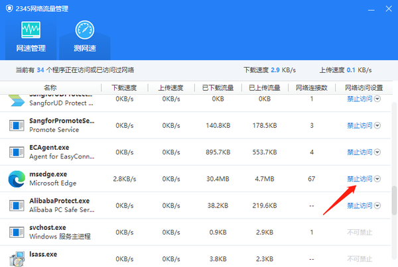Switch to the 测网速 tab
The image size is (398, 267).
[84, 37]
